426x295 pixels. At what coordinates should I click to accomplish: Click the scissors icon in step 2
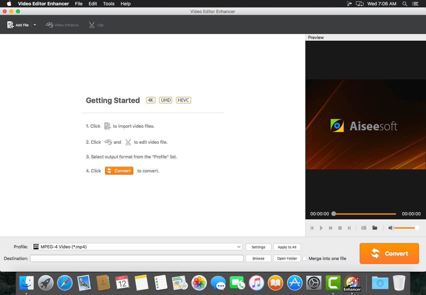tap(128, 142)
